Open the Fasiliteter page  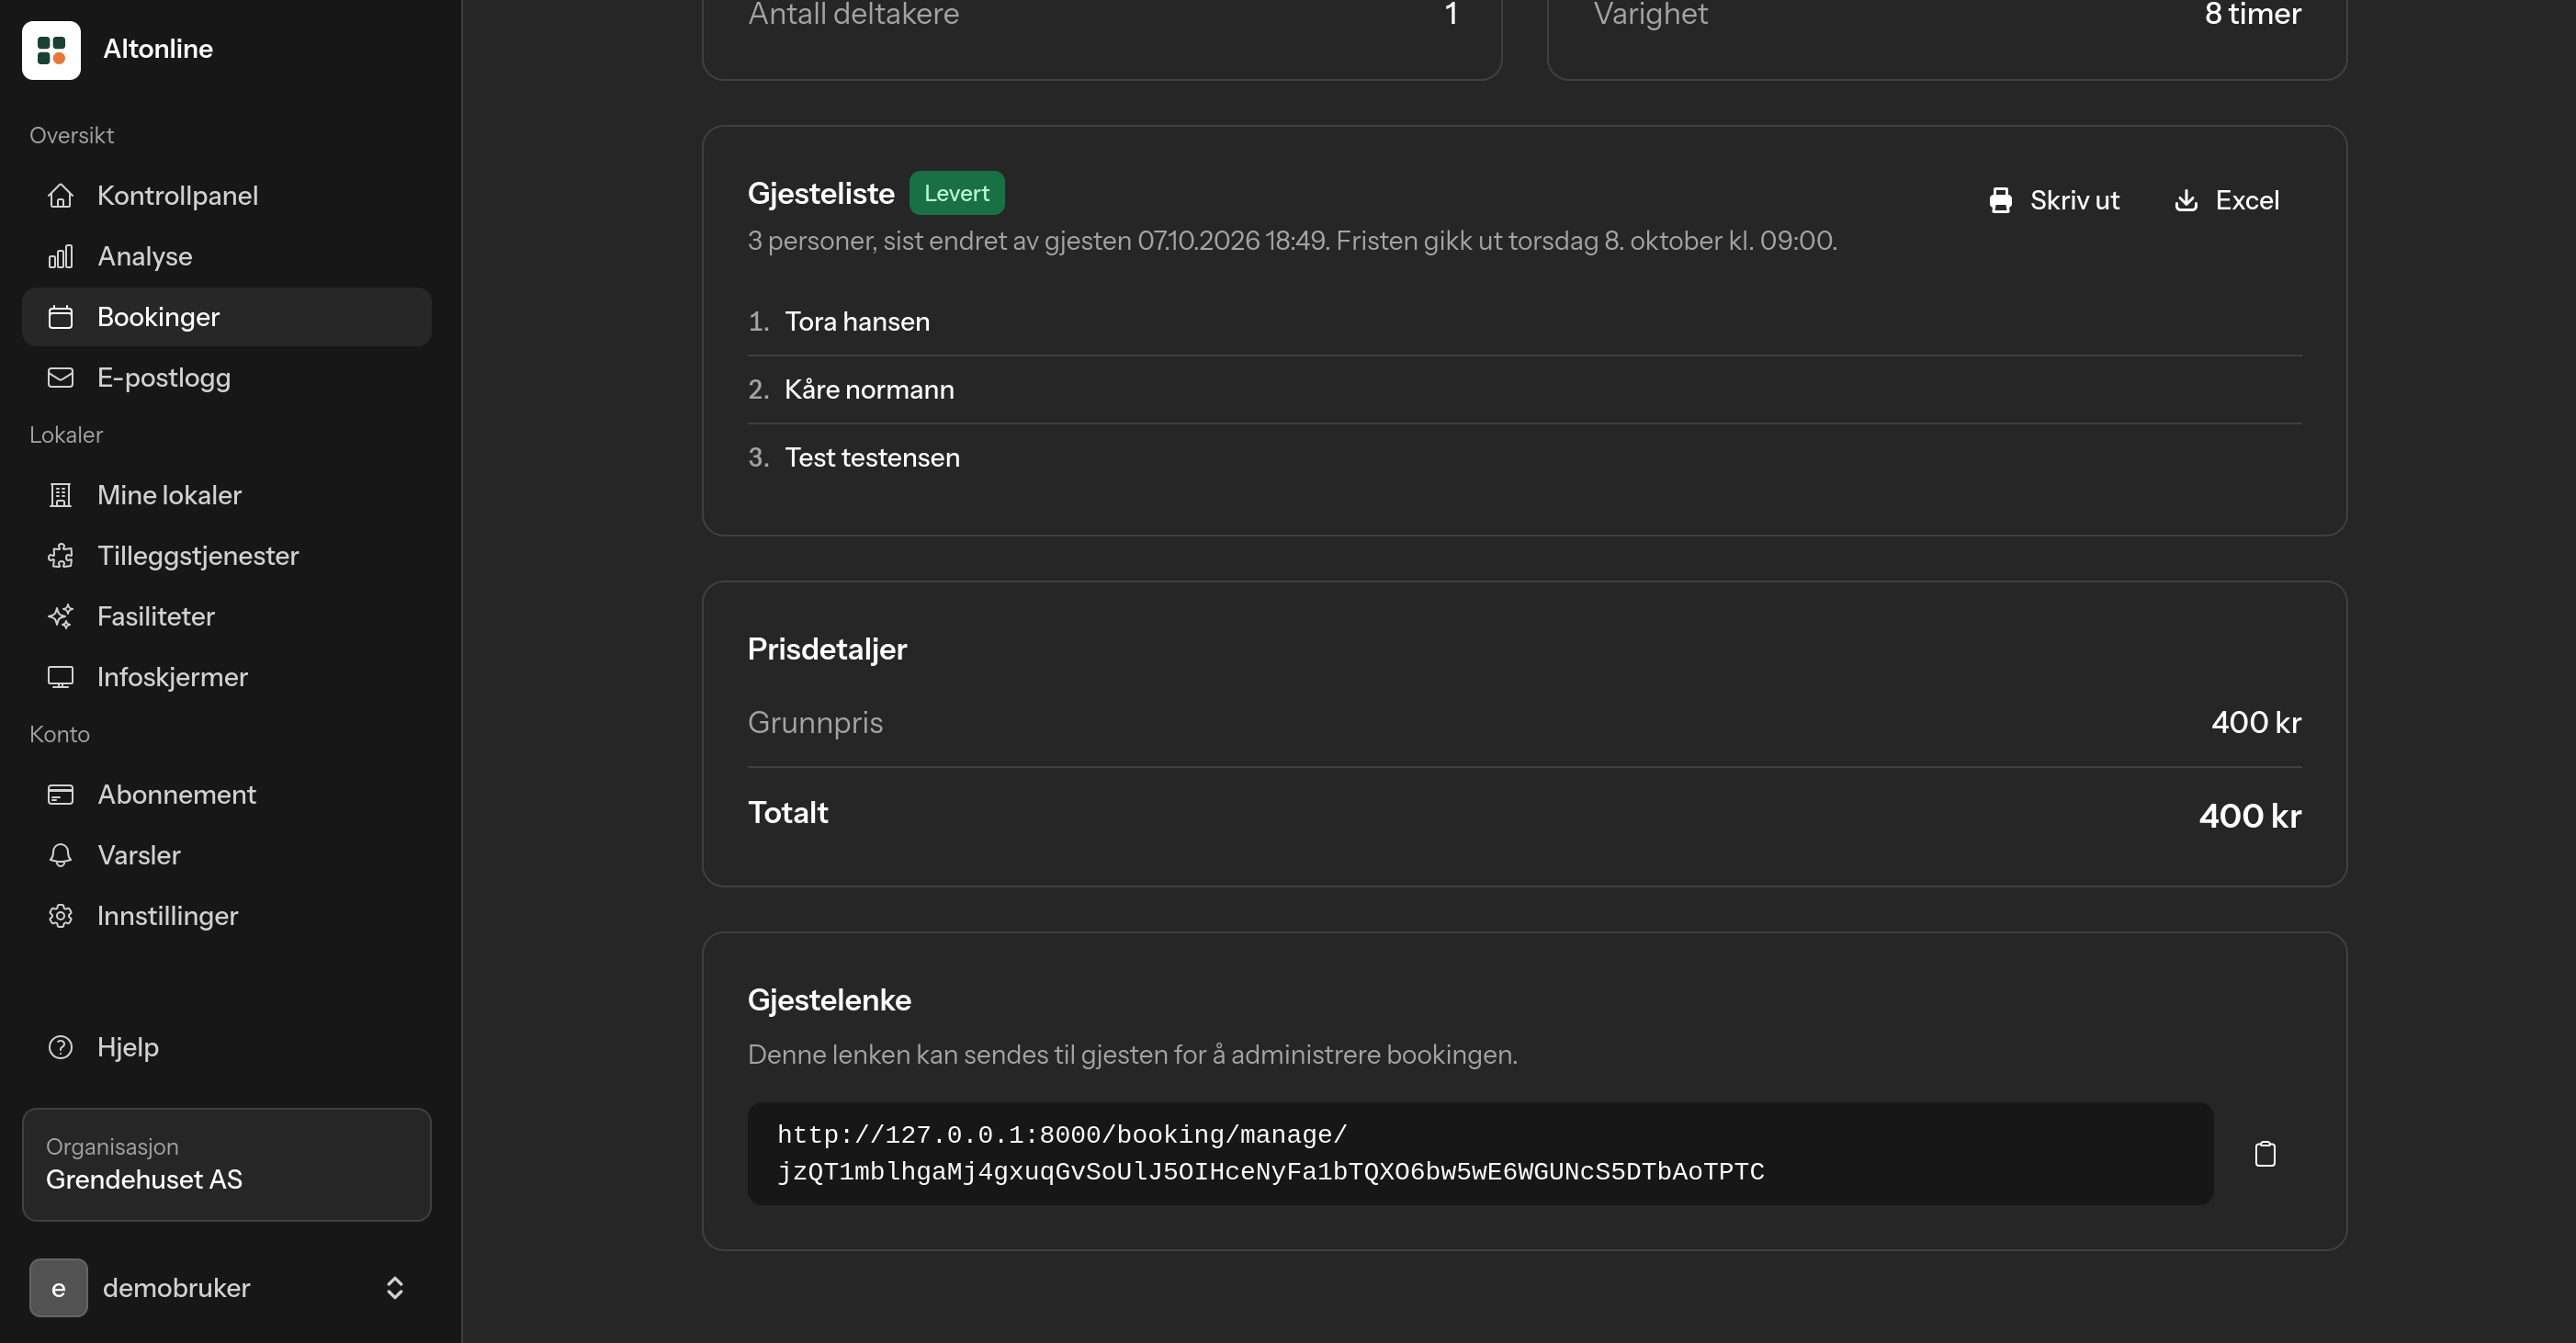[x=227, y=617]
